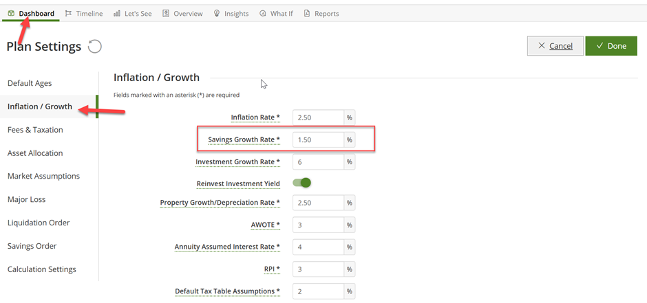Viewport: 647px width, 303px height.
Task: Cancel the plan settings changes
Action: pos(555,46)
